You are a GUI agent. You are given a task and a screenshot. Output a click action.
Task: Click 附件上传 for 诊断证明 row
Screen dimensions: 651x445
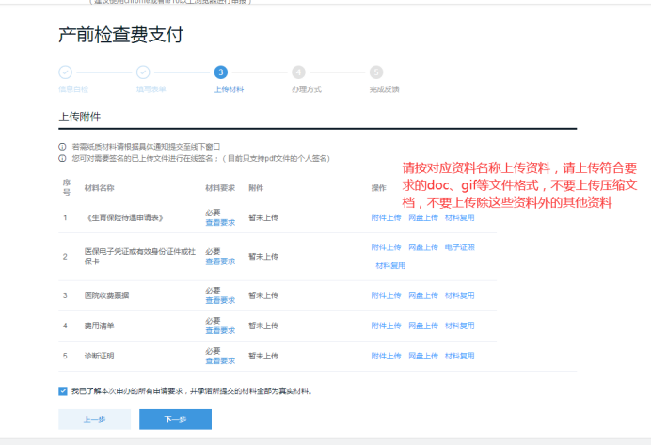pyautogui.click(x=386, y=357)
